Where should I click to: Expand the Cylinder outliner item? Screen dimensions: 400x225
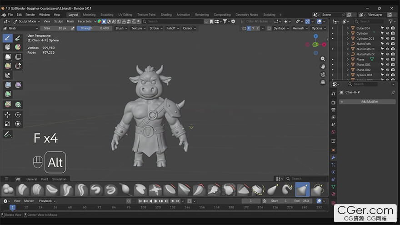(347, 34)
